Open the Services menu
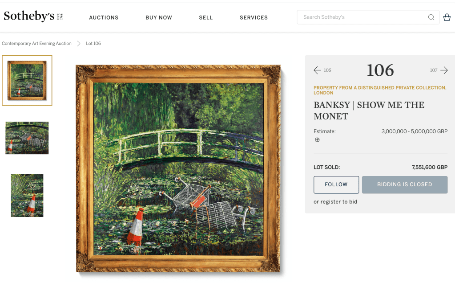This screenshot has width=455, height=299. (x=254, y=17)
